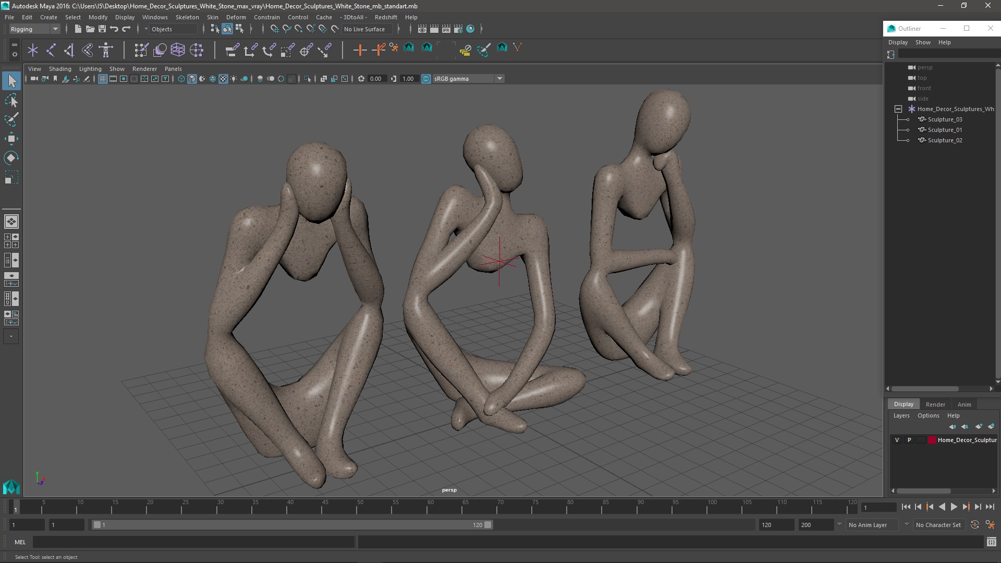Click the Save Scene icon
1001x563 pixels.
[102, 29]
